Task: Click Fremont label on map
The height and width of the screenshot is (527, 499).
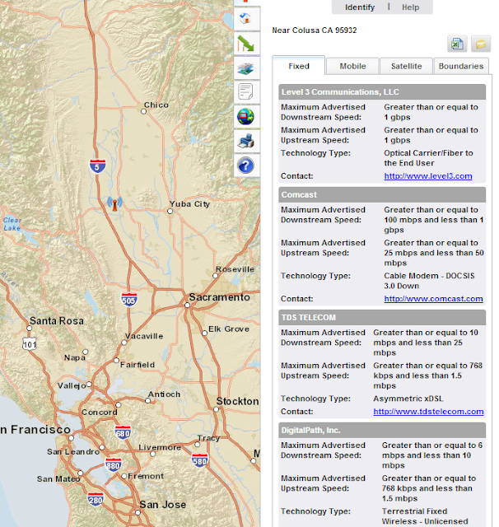Action: (x=146, y=476)
